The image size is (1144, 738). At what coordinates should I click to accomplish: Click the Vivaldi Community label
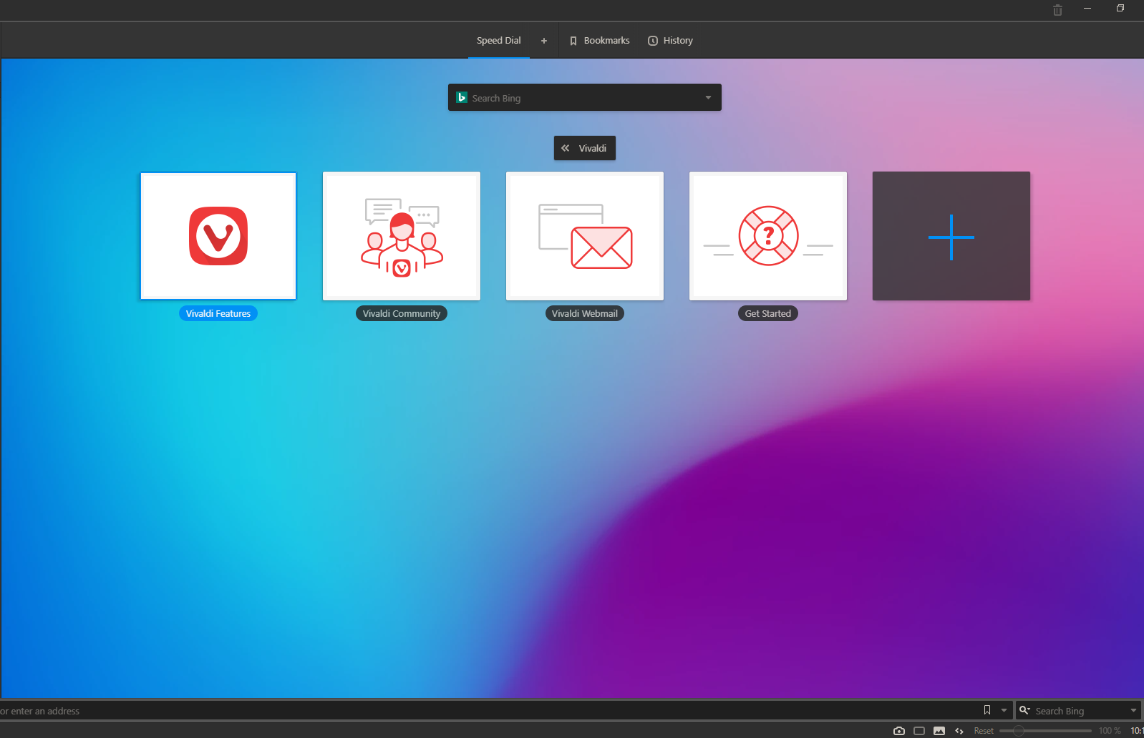pos(402,313)
